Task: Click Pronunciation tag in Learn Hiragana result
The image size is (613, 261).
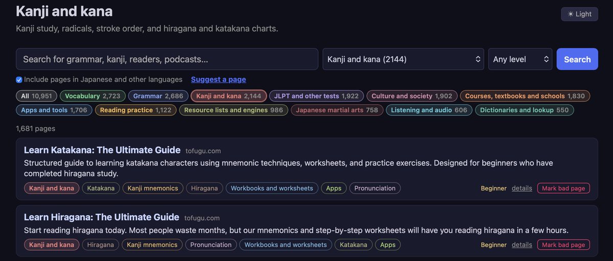Action: [x=211, y=245]
